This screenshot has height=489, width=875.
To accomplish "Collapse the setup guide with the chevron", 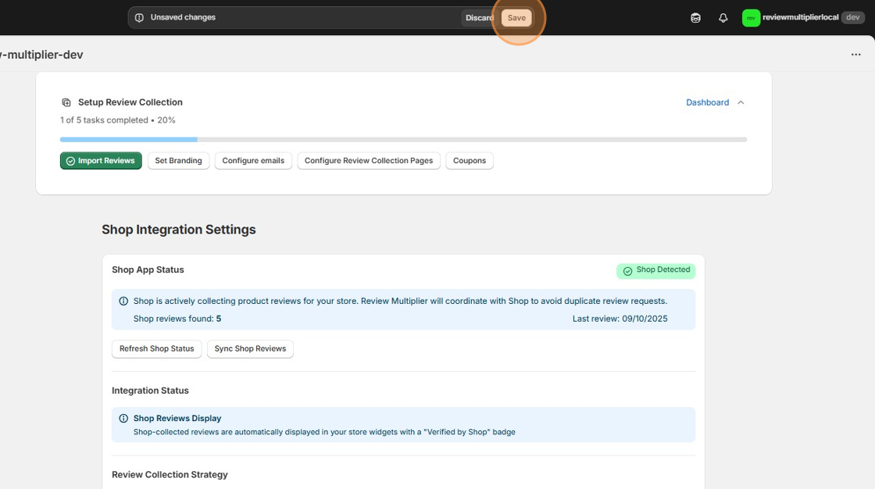I will [740, 102].
